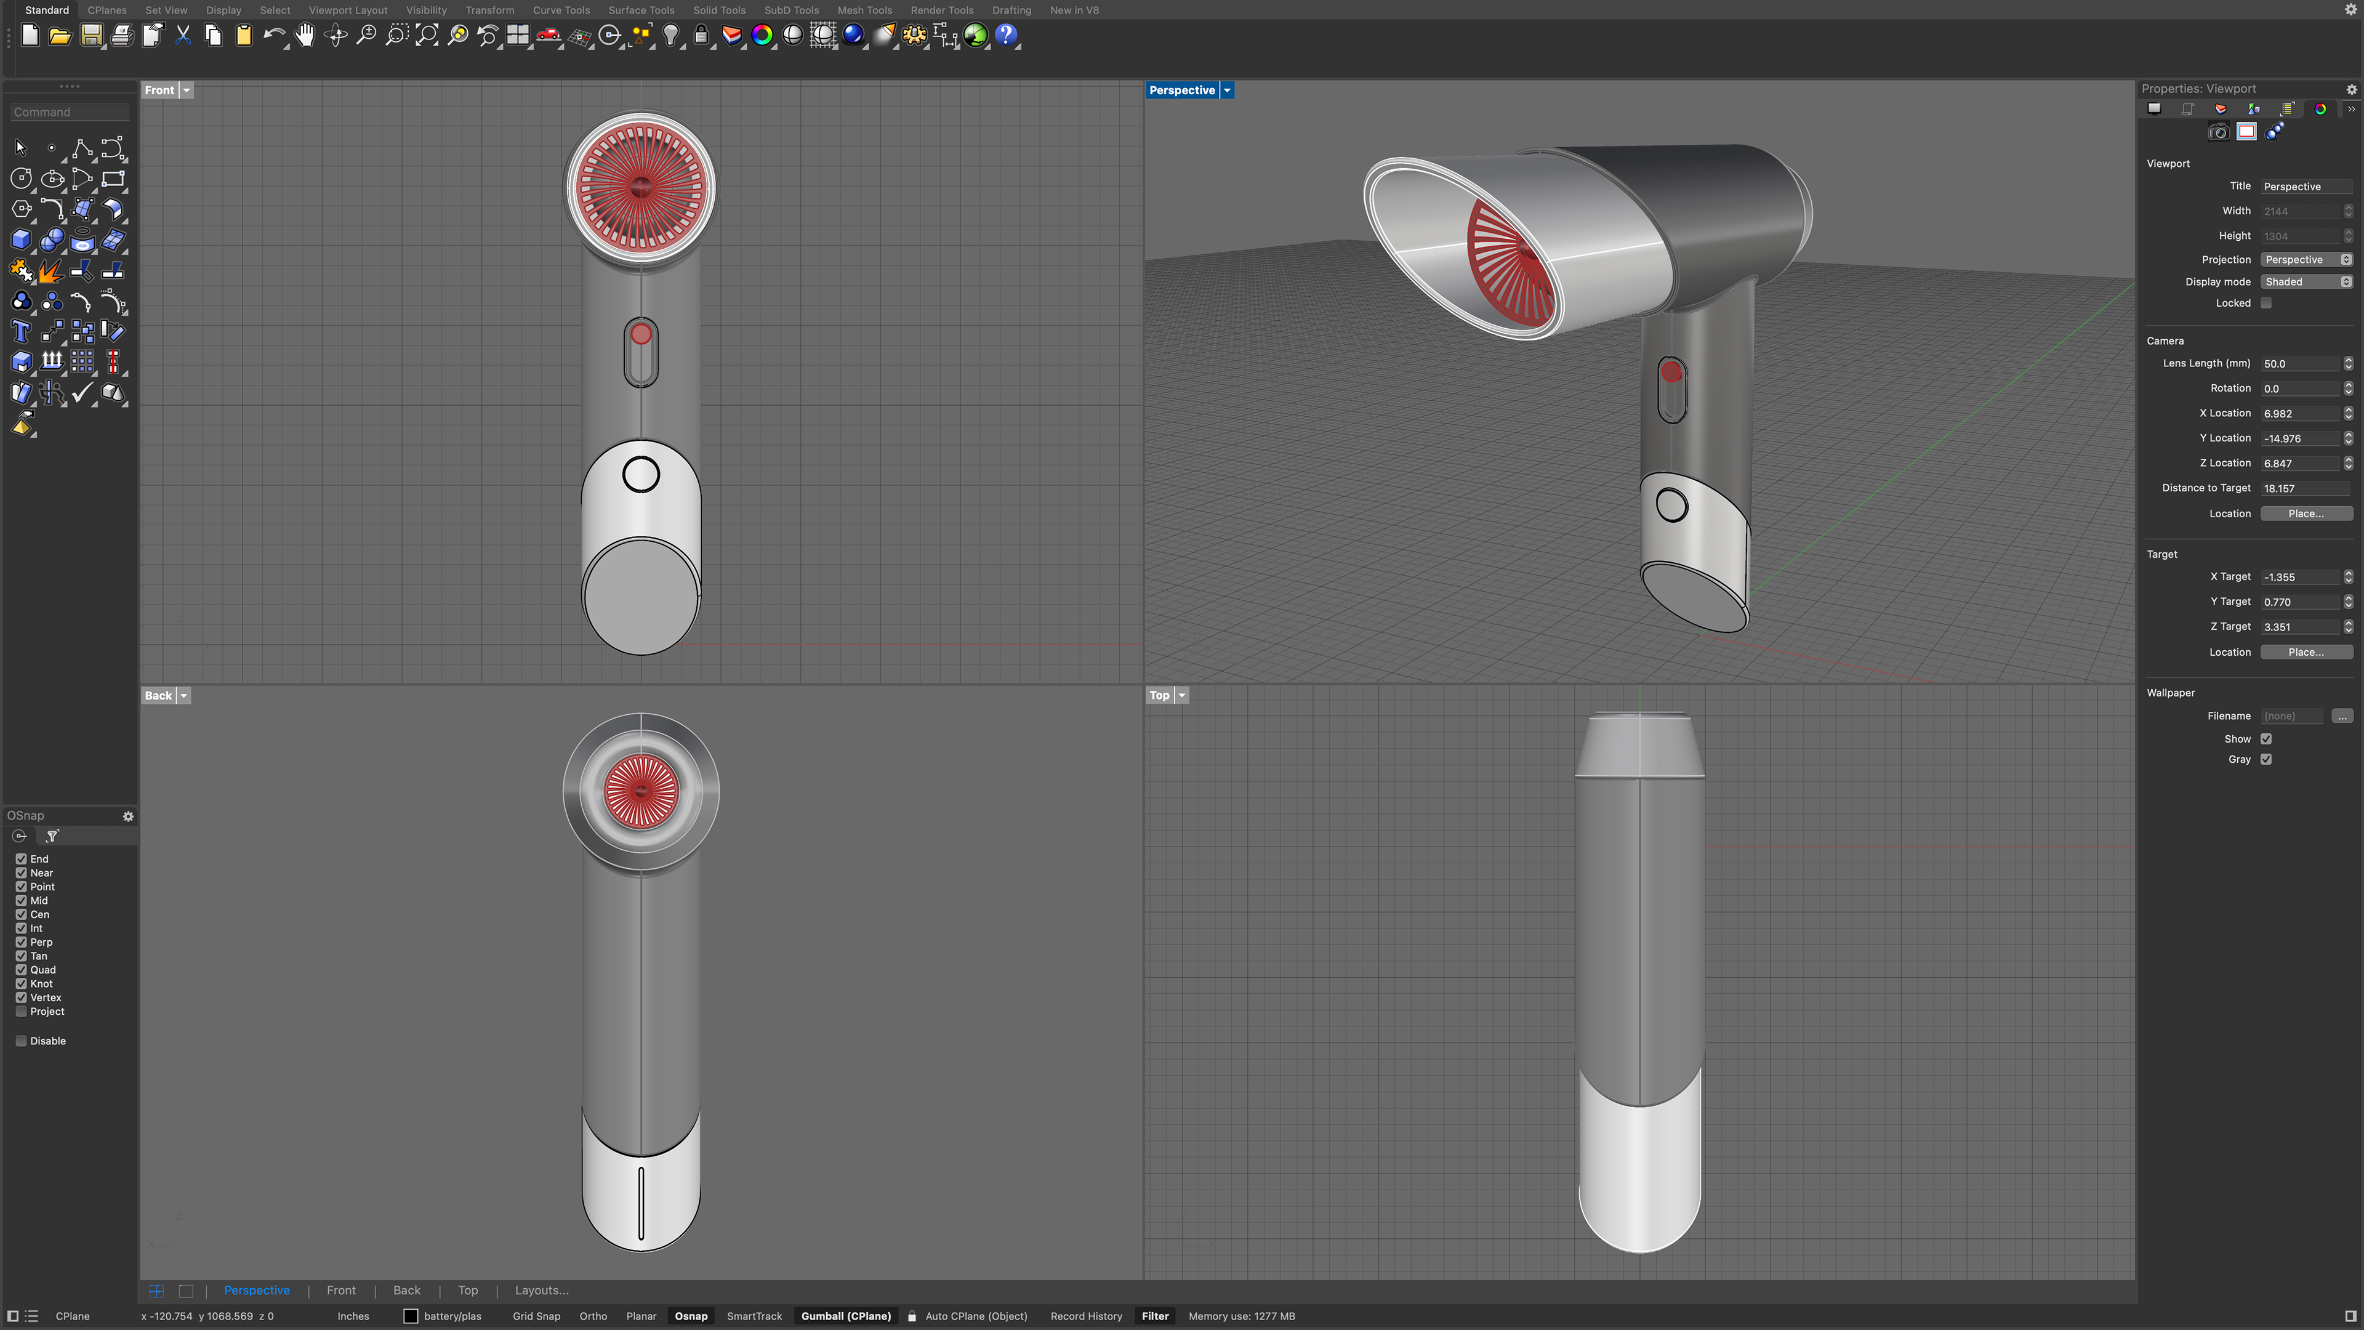Enable the Project osnap checkbox
This screenshot has width=2364, height=1330.
(21, 1012)
